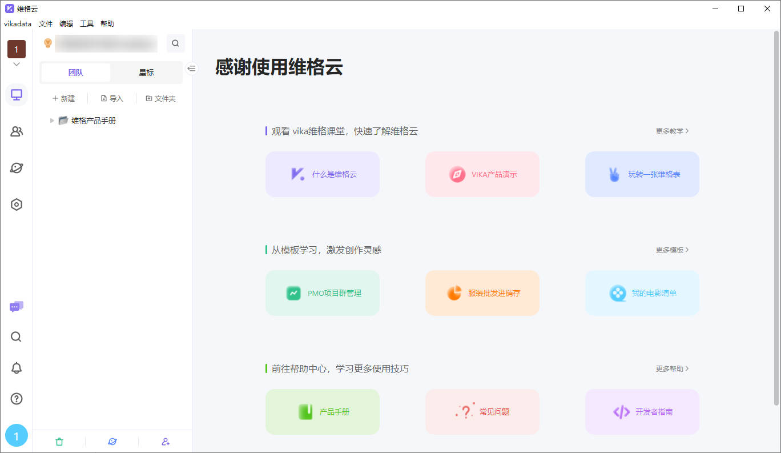The image size is (781, 453).
Task: Open the purple chat bubble icon
Action: [x=17, y=307]
